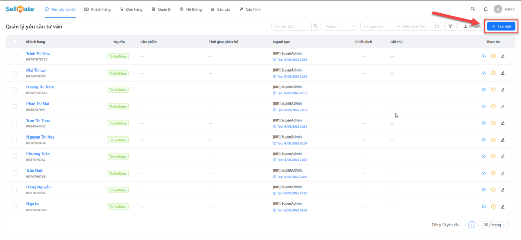
Task: Open customer link Nguyen Thi Hoa
Action: pyautogui.click(x=41, y=137)
